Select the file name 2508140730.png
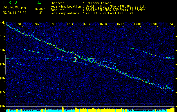The width and height of the screenshot is (177, 112). (14, 8)
